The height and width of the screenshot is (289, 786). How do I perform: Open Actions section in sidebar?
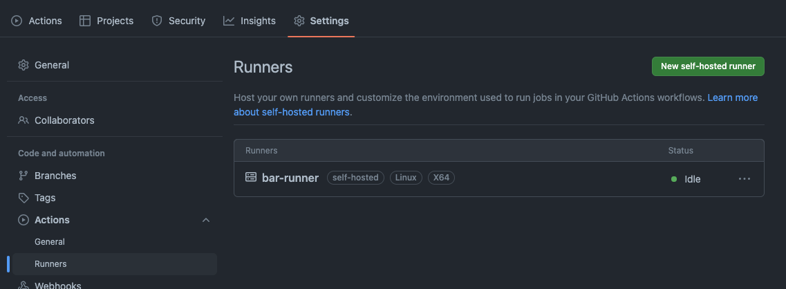(x=114, y=220)
